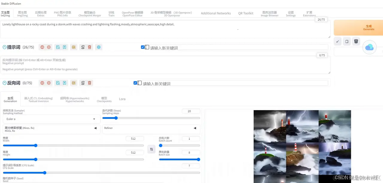This screenshot has width=383, height=183.
Task: Click the trash bin icon under Generate
Action: coord(356,41)
